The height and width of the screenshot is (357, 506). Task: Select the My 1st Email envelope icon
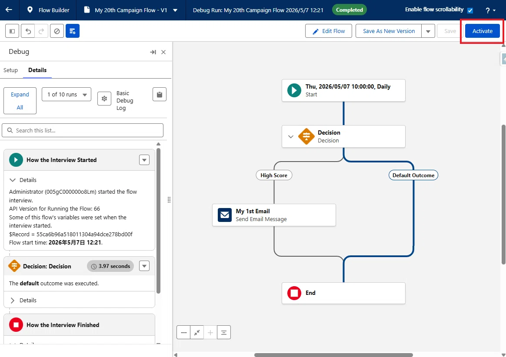coord(225,215)
